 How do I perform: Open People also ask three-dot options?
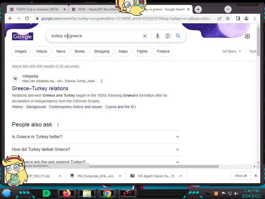[58, 125]
